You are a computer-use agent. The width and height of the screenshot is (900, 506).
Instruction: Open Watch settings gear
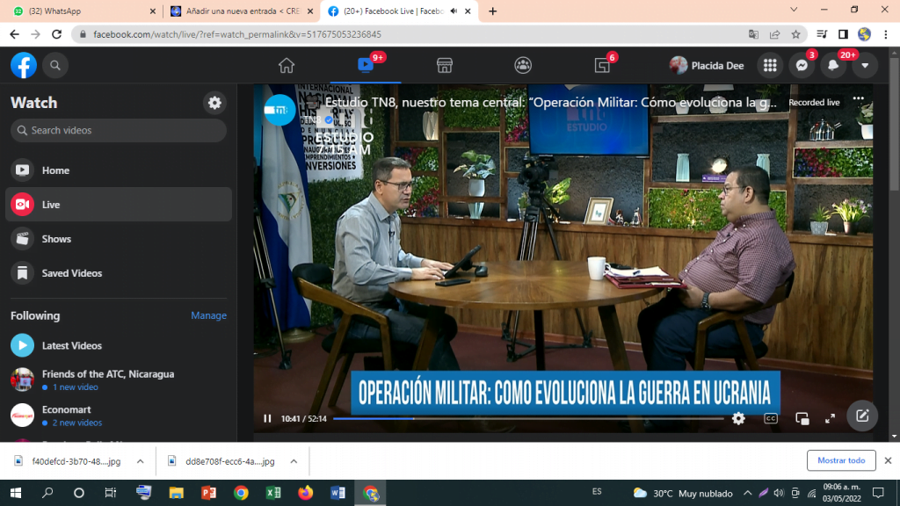click(214, 103)
